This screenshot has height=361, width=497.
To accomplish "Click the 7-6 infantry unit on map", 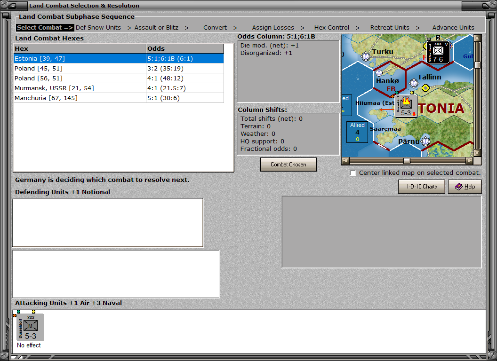I will tap(438, 52).
